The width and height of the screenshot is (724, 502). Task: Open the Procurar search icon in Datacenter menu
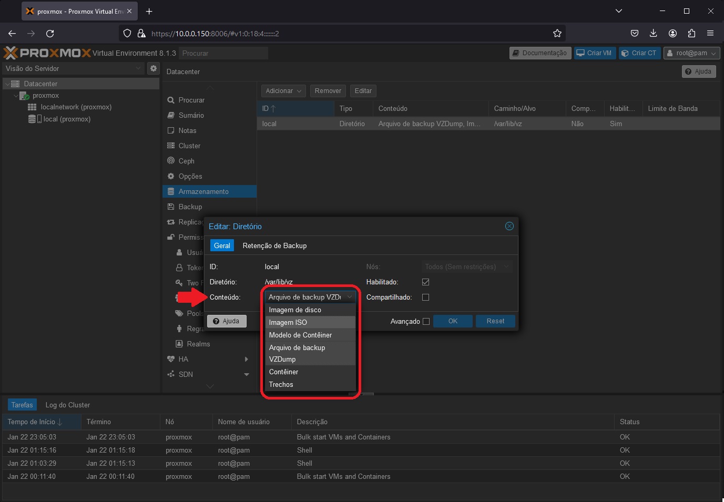point(171,100)
